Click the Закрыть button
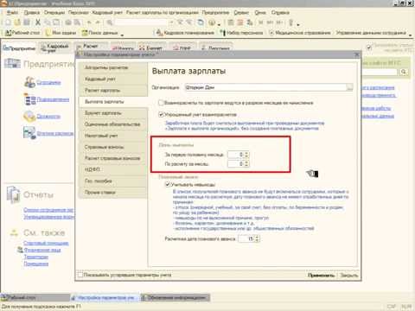415x311 pixels. coord(348,275)
